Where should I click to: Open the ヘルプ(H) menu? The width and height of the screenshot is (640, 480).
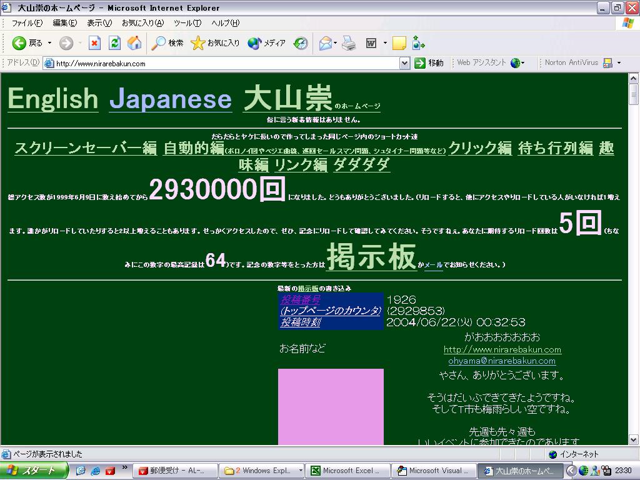pyautogui.click(x=225, y=23)
